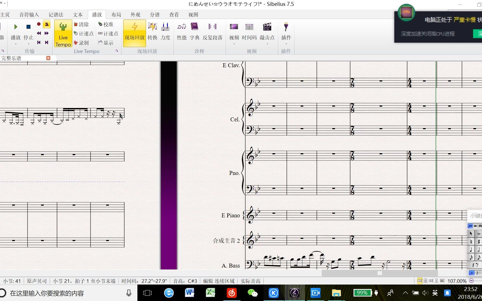
Task: Click the horizontal scrollbar thumb below the score
Action: pos(380,273)
